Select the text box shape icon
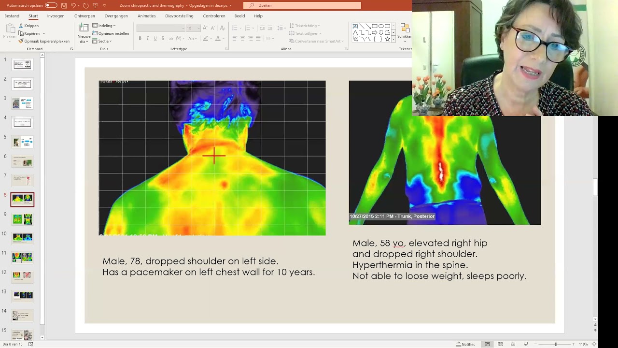Screen dimensions: 618x348 tap(355, 26)
